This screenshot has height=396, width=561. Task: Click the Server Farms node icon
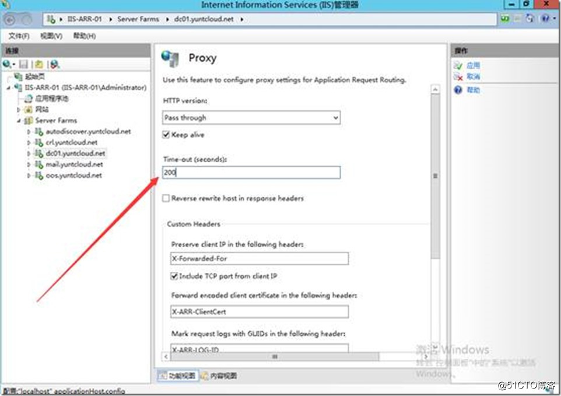pos(28,121)
